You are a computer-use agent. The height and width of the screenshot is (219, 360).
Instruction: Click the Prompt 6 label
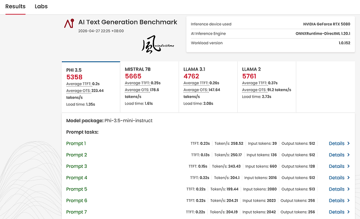[x=77, y=201]
